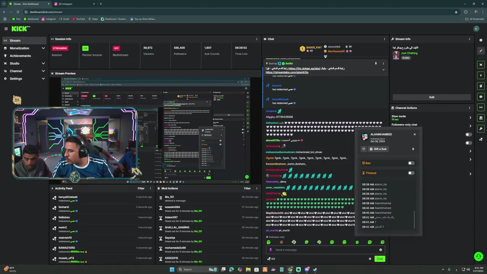Open Activity Feed Filter
This screenshot has height=274, width=487.
coord(141,188)
